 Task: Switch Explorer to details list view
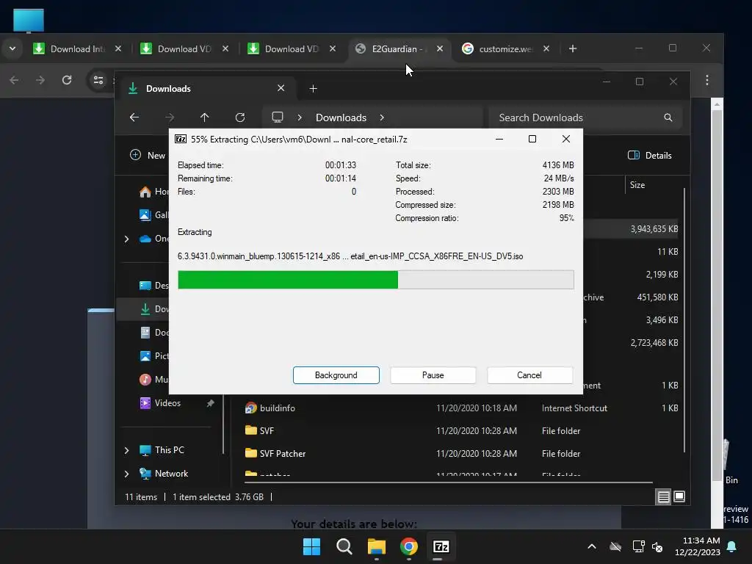click(x=663, y=497)
